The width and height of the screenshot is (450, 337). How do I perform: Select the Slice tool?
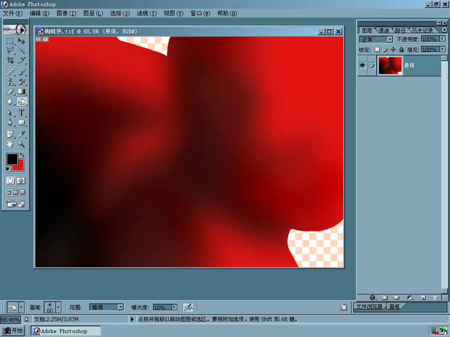(21, 60)
